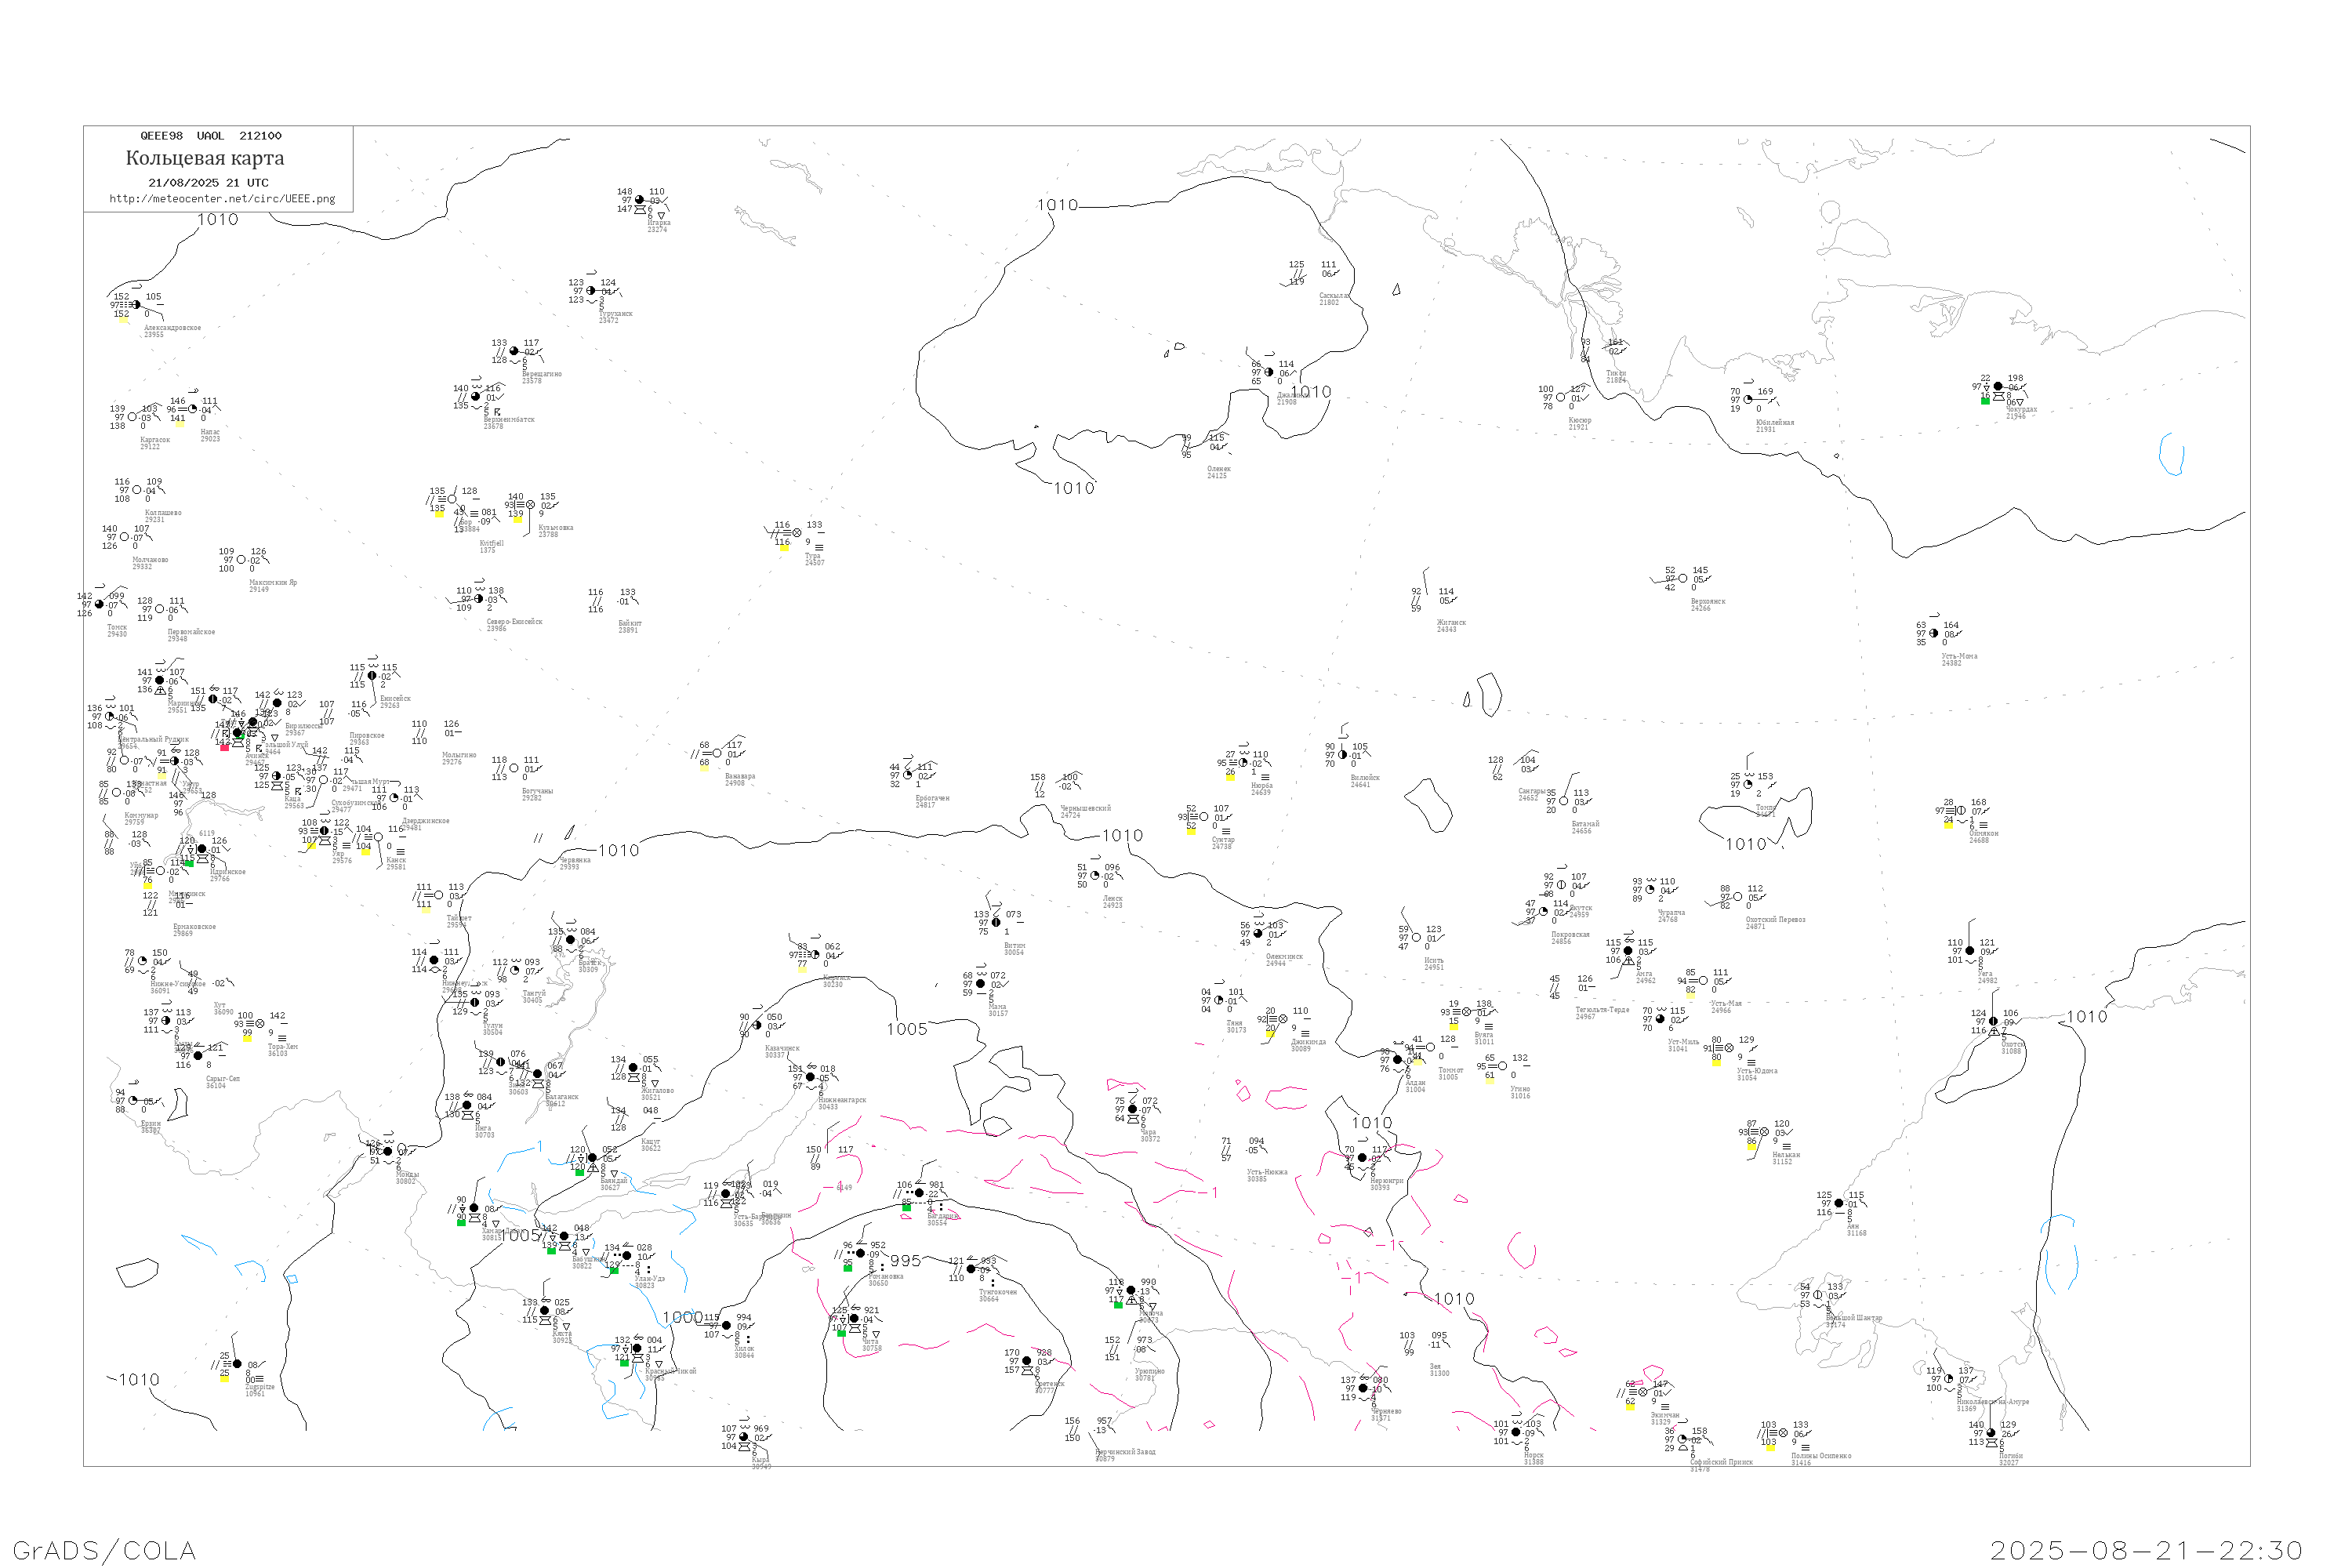Click the Кюсюр station open circle
Image resolution: width=2352 pixels, height=1568 pixels.
(x=1561, y=397)
